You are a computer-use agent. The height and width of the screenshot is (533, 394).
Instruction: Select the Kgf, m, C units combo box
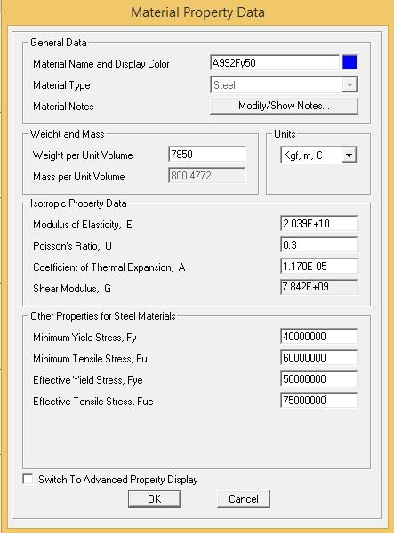click(318, 155)
